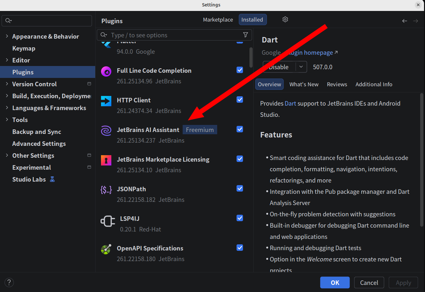Open the dropdown arrow beside Disable
Viewport: 425px width, 292px height.
(301, 67)
